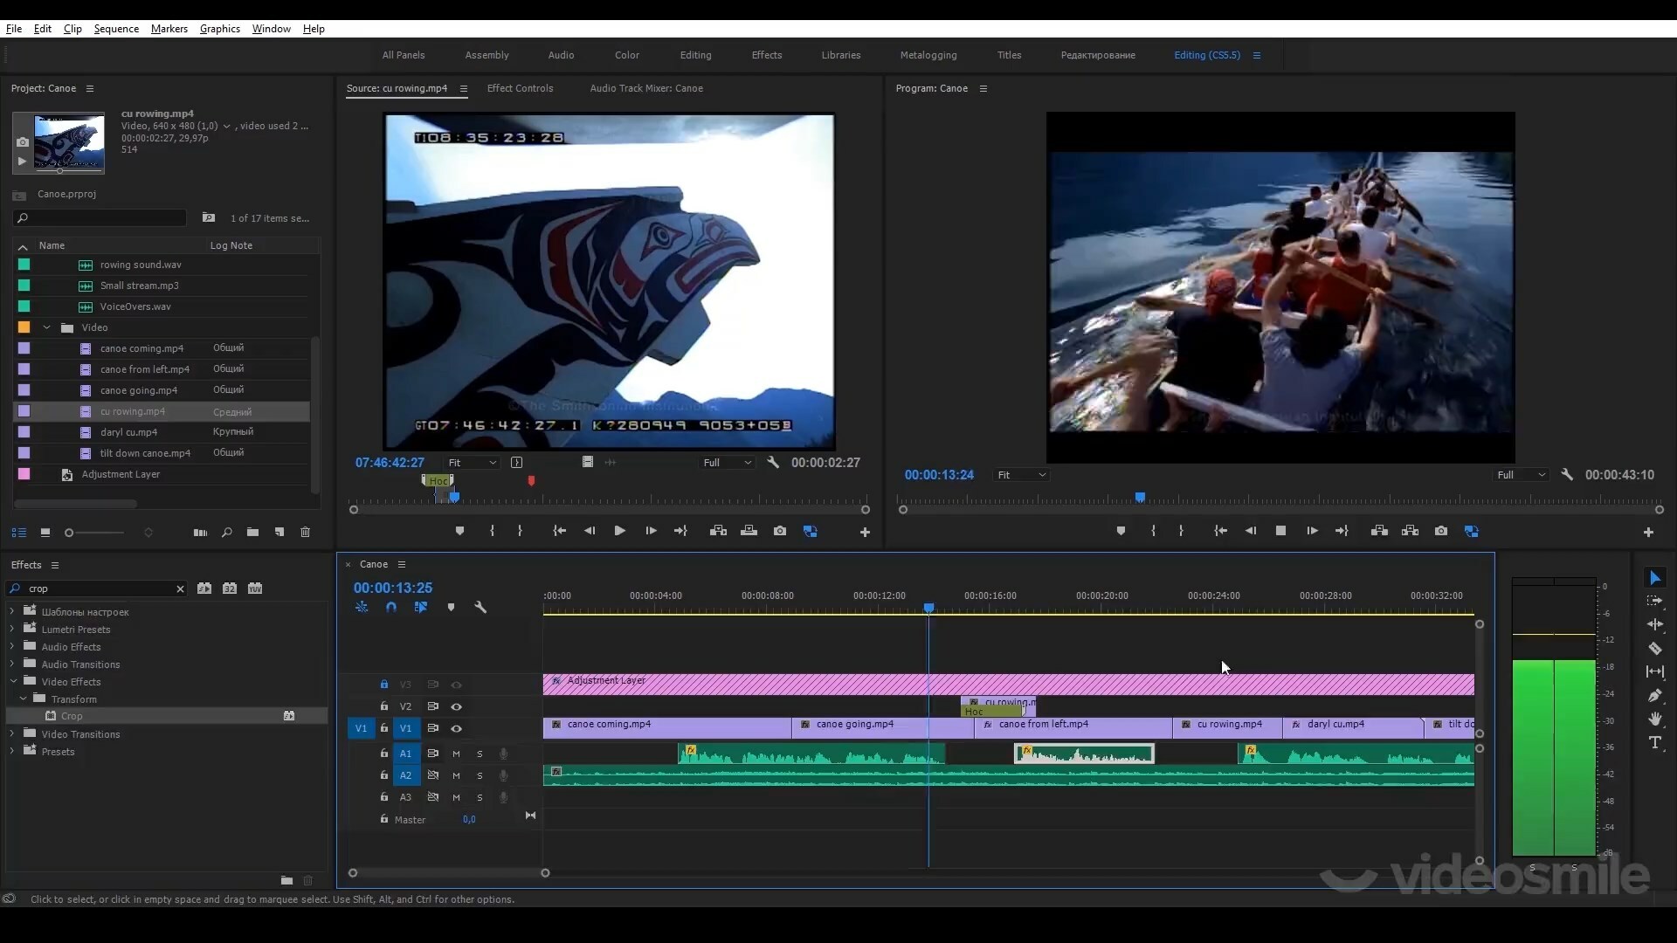Click Accelerated Effects filter icon

(x=204, y=589)
